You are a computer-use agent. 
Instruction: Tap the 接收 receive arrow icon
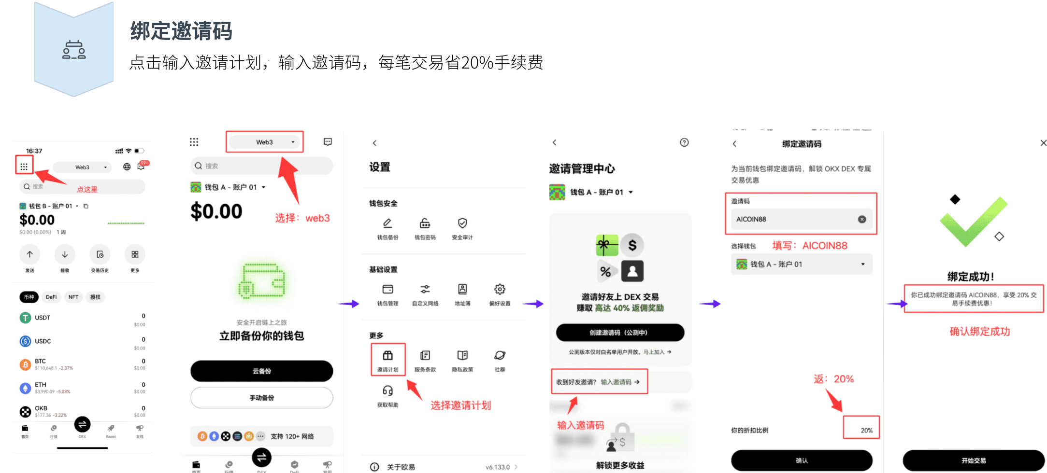(x=65, y=254)
